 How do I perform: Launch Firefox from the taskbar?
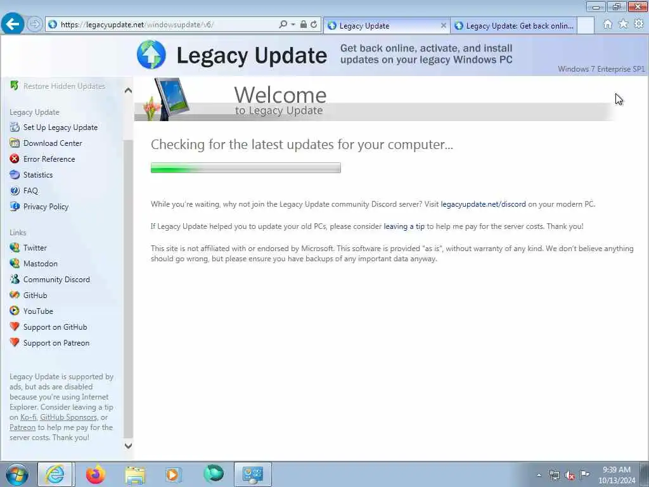96,474
